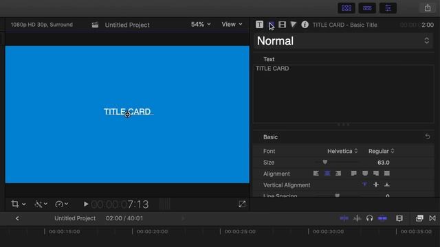Open the Normal text style preset dropdown

pos(343,41)
